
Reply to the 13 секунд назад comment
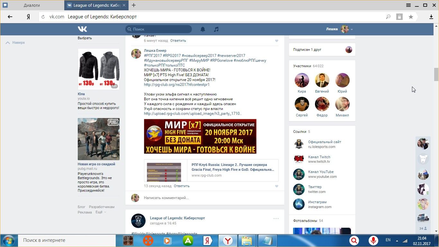pyautogui.click(x=182, y=186)
